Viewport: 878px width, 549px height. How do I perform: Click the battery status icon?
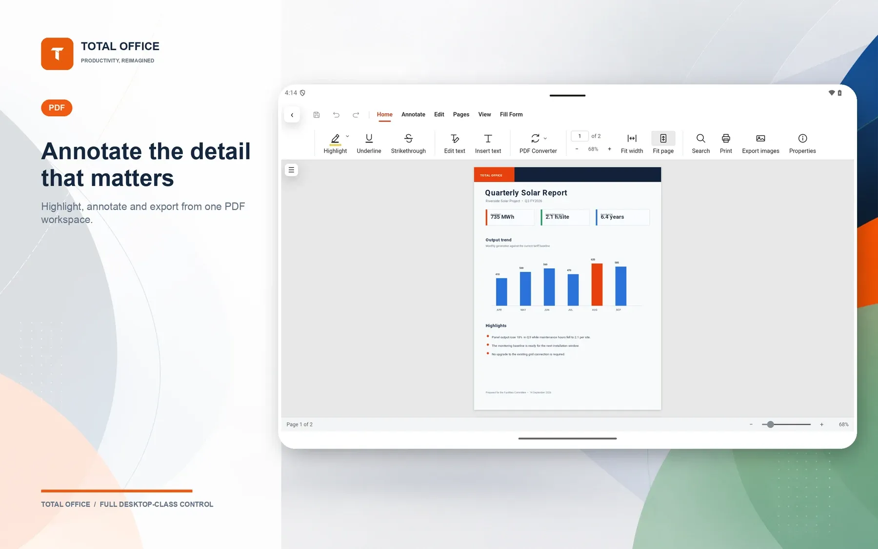point(839,93)
